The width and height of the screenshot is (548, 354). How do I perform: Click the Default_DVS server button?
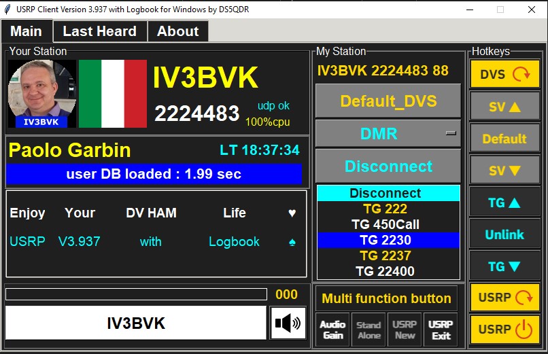tap(388, 101)
